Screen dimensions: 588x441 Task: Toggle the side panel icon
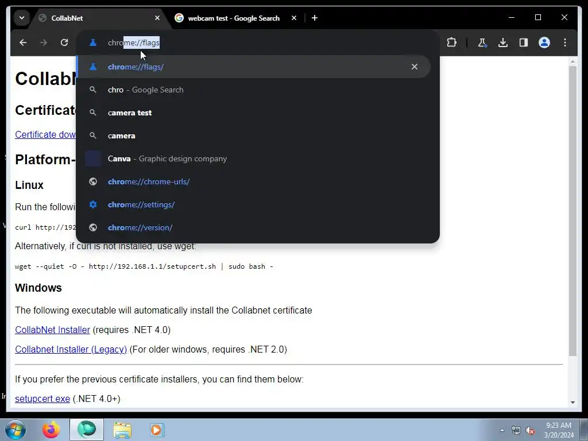coord(524,42)
